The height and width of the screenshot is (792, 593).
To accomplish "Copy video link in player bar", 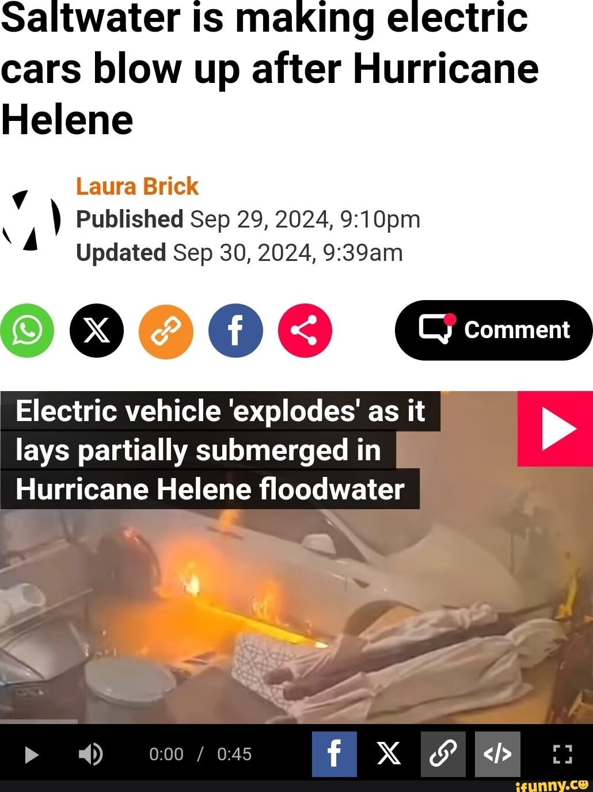I will pos(443,754).
